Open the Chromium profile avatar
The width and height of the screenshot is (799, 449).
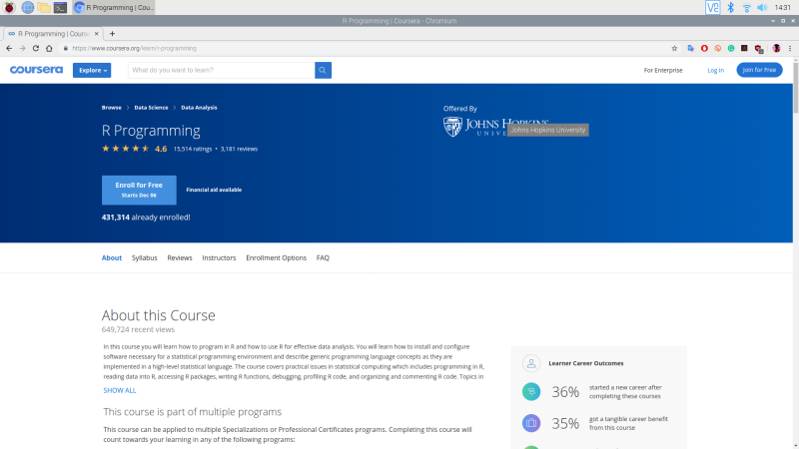point(777,48)
